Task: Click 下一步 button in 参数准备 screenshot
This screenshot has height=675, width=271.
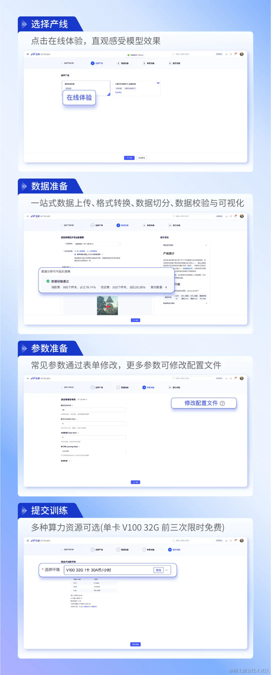Action: click(x=135, y=482)
